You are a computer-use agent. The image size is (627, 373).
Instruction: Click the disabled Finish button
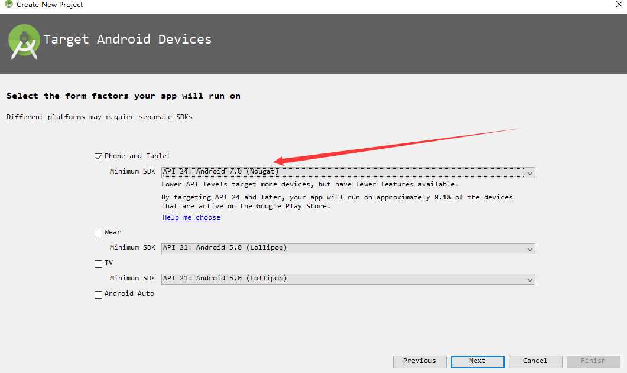(593, 362)
